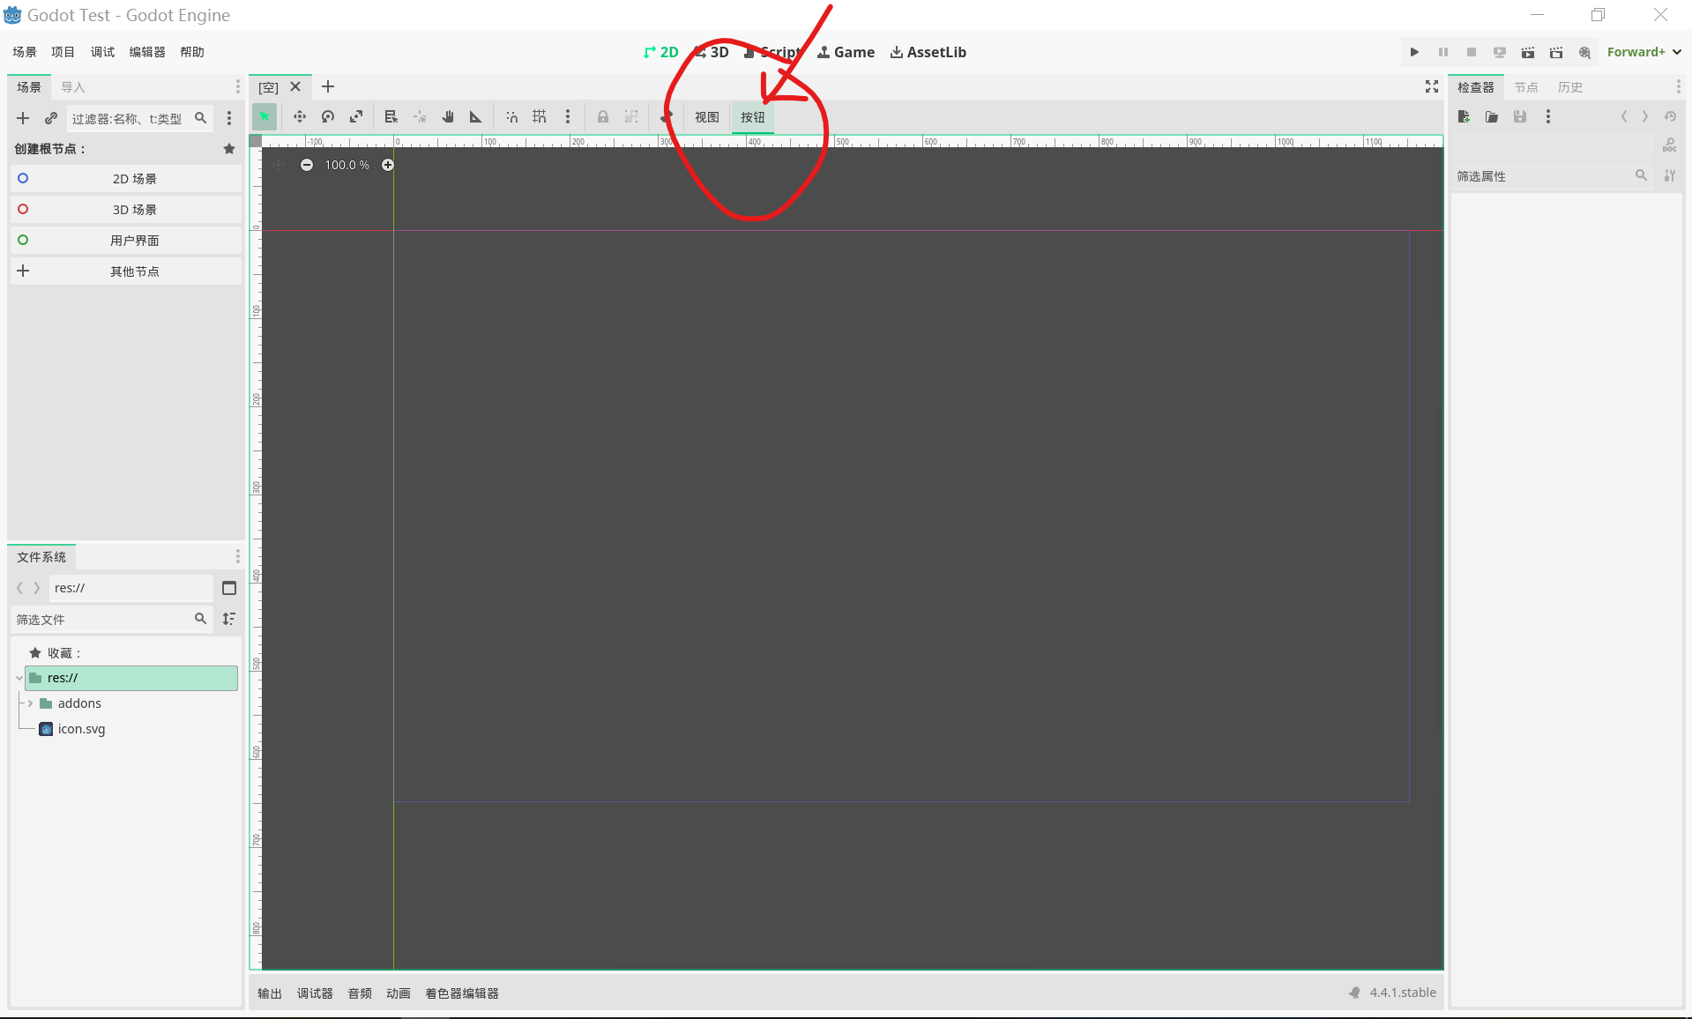This screenshot has height=1019, width=1692.
Task: Click the 筛选文件 filter files field
Action: [x=101, y=620]
